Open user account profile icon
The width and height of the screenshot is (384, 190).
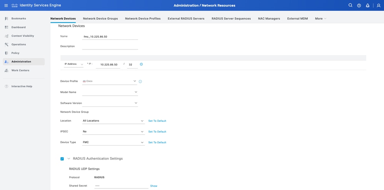[379, 5]
